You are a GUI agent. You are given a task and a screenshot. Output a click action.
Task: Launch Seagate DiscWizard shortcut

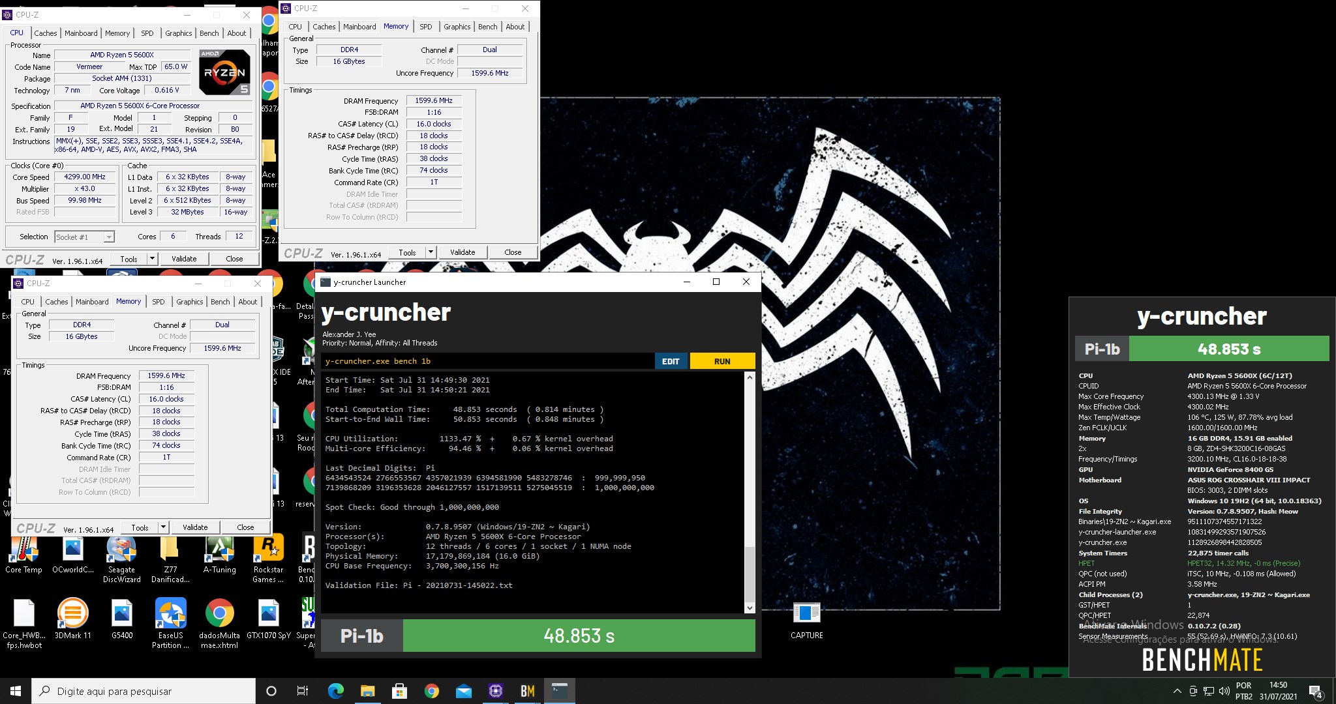point(121,559)
